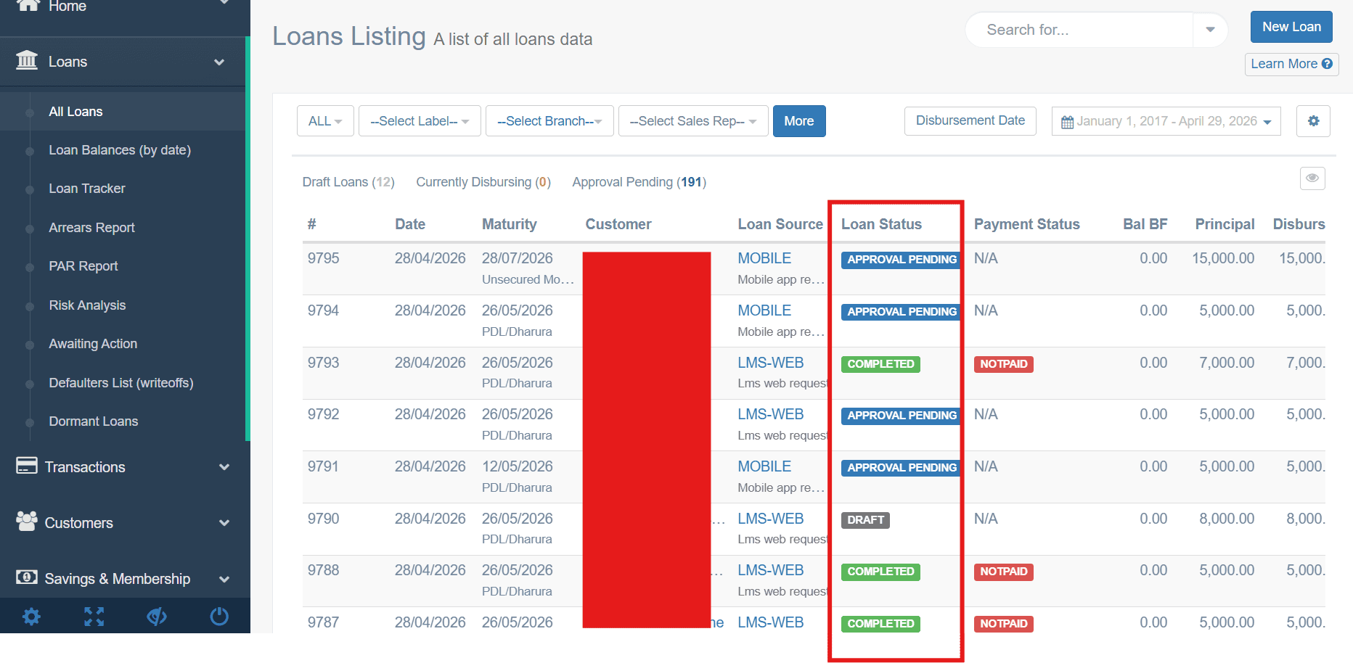1353x663 pixels.
Task: Open the Approval Pending (191) link
Action: tap(639, 182)
